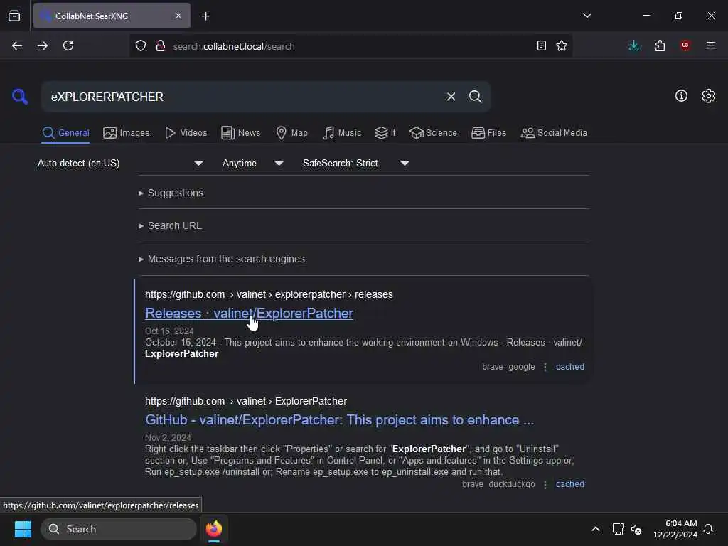728x546 pixels.
Task: Click the Firefox icon in the taskbar
Action: click(213, 529)
